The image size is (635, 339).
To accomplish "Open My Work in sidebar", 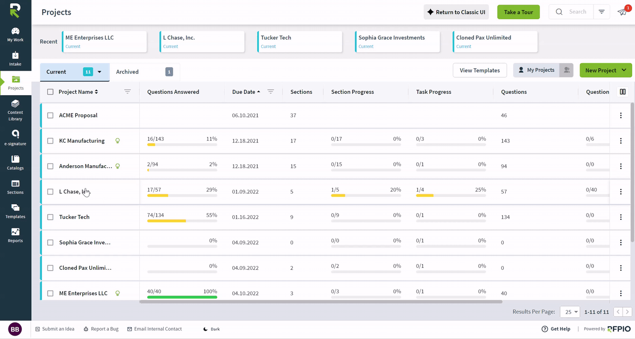I will point(15,35).
